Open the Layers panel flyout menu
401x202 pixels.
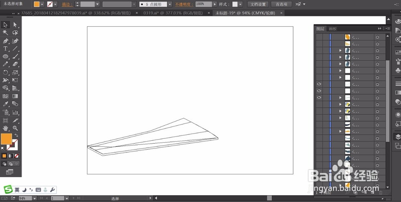pos(388,28)
